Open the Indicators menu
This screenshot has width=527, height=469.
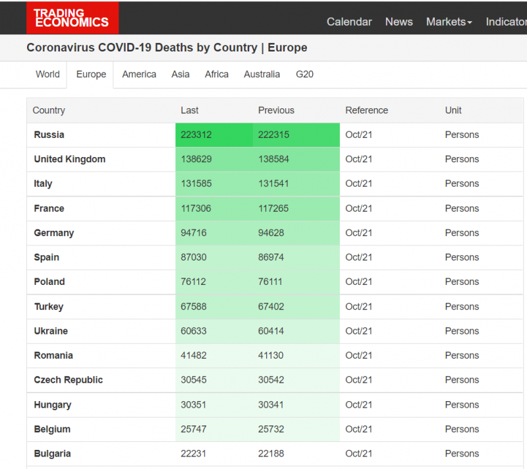(506, 22)
